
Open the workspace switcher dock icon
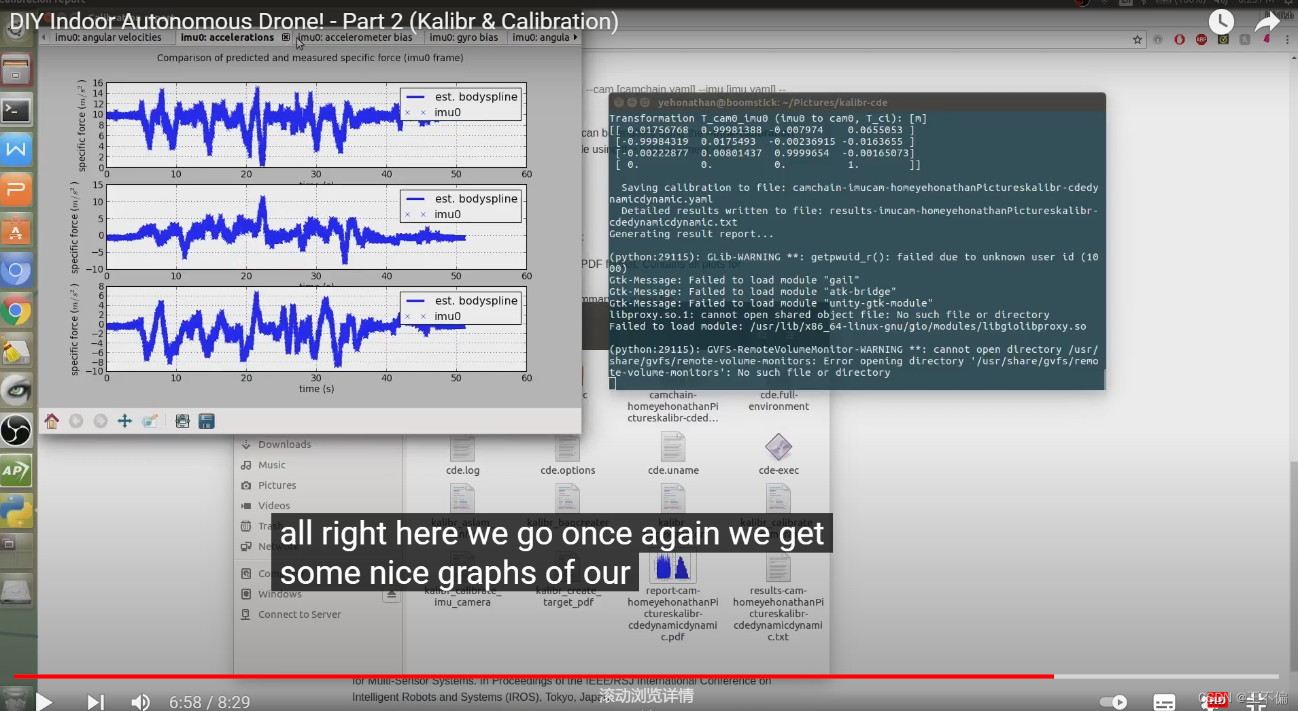[16, 551]
